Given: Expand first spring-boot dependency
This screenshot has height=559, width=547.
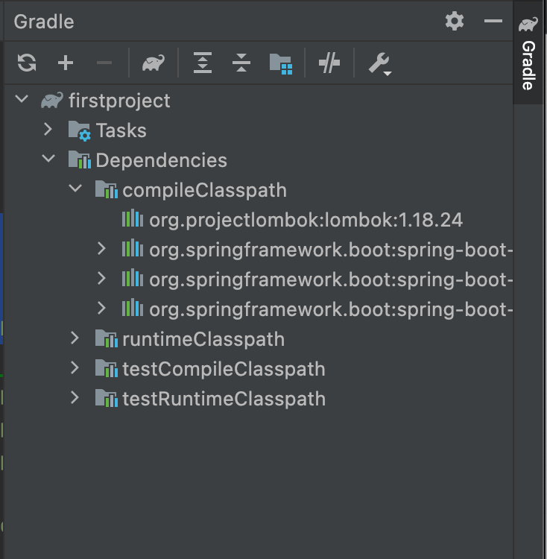Looking at the screenshot, I should coord(101,248).
